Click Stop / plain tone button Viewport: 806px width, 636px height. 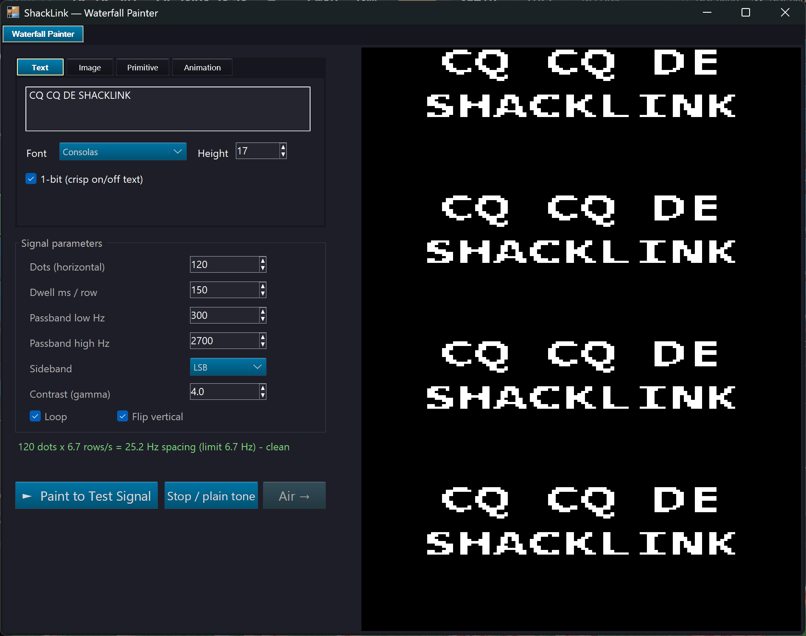pos(211,496)
